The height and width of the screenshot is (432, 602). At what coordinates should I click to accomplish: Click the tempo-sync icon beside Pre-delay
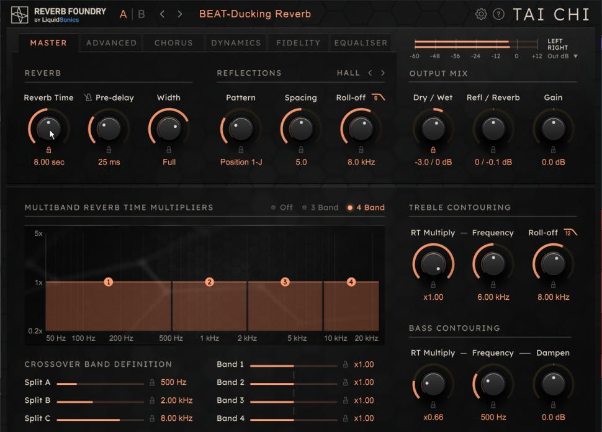tap(89, 97)
